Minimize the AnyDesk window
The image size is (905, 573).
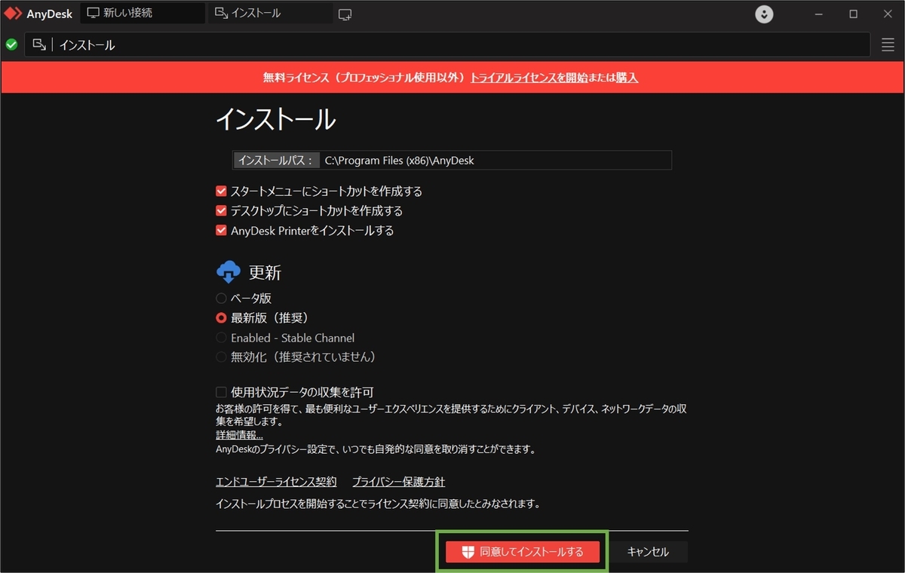coord(821,14)
